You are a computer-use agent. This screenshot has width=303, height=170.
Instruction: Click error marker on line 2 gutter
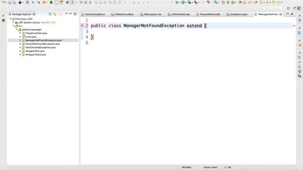[82, 25]
